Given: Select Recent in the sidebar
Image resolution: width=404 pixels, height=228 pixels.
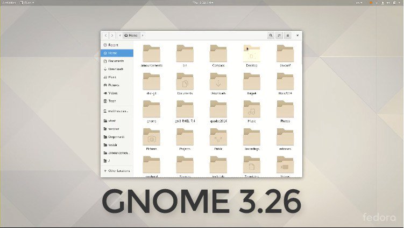Looking at the screenshot, I should (117, 45).
